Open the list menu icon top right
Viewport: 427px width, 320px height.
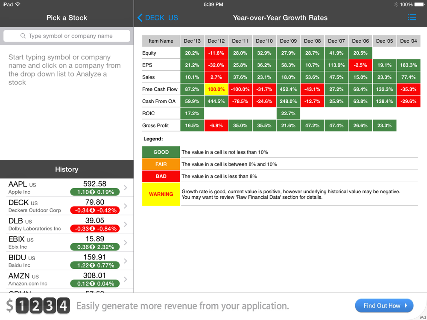tap(412, 17)
